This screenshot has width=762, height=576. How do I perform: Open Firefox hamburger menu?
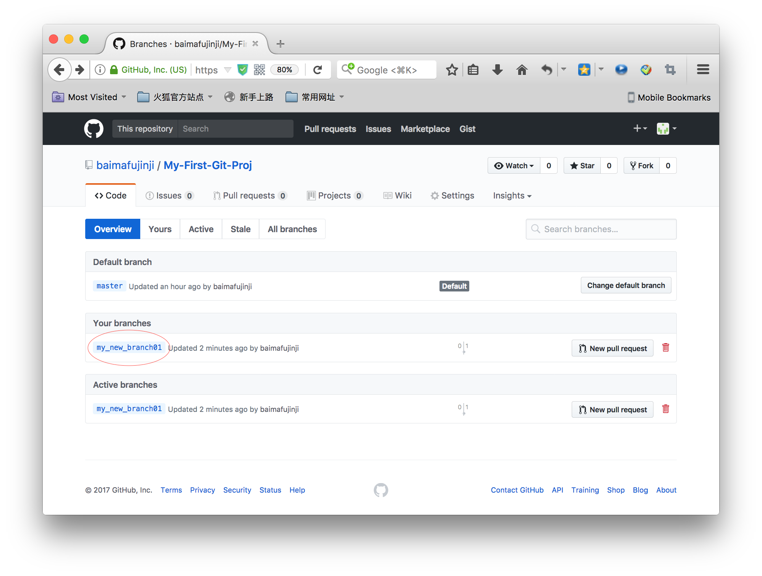[703, 70]
